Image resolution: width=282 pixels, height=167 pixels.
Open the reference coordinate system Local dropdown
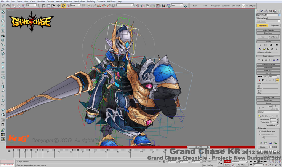(x=75, y=6)
